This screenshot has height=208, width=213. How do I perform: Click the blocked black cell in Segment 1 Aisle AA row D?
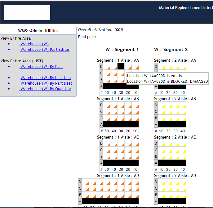(x=121, y=66)
